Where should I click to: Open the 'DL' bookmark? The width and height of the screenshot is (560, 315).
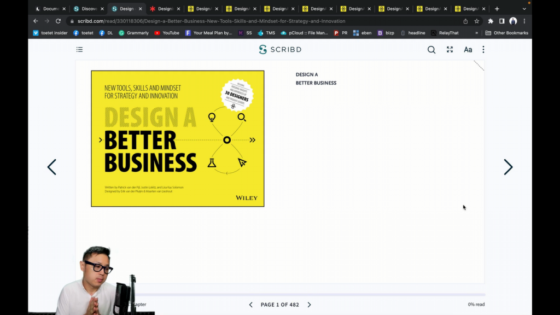[x=106, y=33]
